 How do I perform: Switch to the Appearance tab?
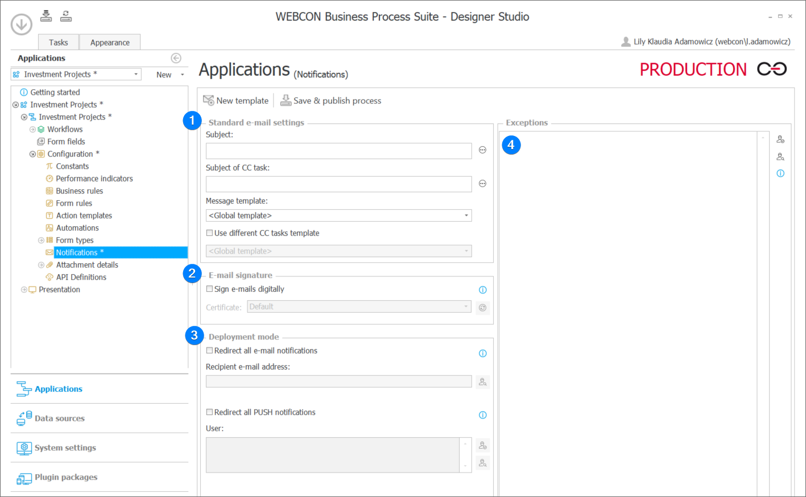pyautogui.click(x=110, y=42)
